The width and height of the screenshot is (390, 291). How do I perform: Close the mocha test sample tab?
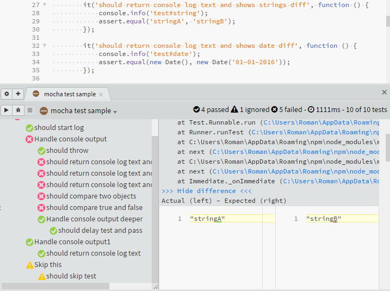click(101, 95)
